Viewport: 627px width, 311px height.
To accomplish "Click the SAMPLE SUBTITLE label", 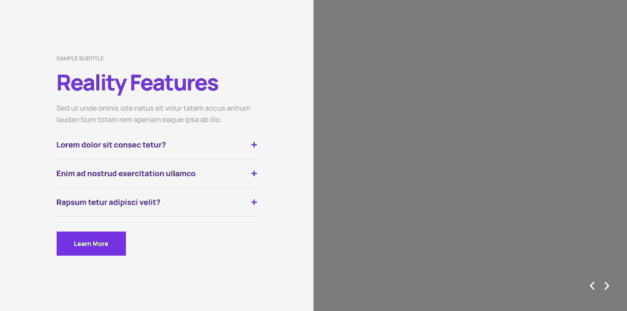I will tap(80, 58).
